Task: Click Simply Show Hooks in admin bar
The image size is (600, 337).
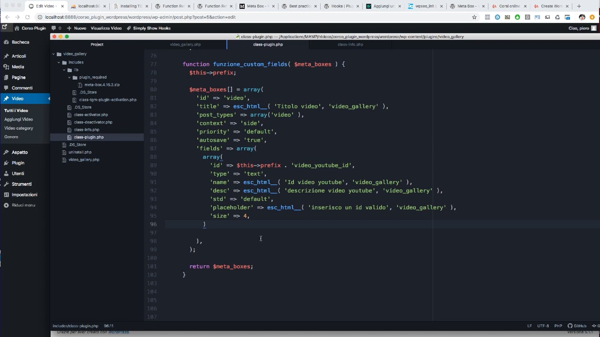Action: click(x=149, y=28)
